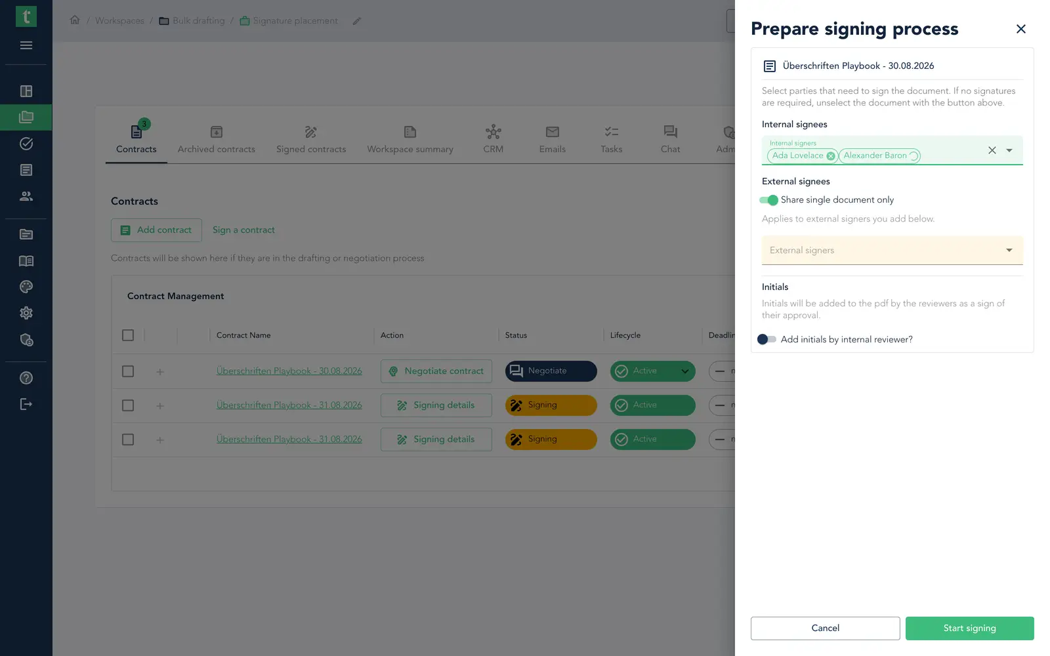Screen dimensions: 1050x656
Task: Click the plus icon in the Negotiate contract row
Action: point(160,372)
